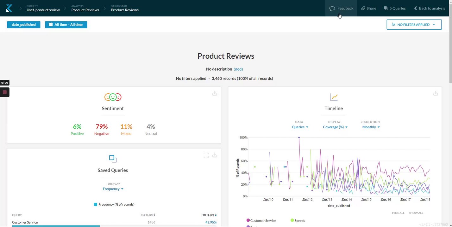Click the Timeline chart icon
452x227 pixels.
pyautogui.click(x=334, y=97)
